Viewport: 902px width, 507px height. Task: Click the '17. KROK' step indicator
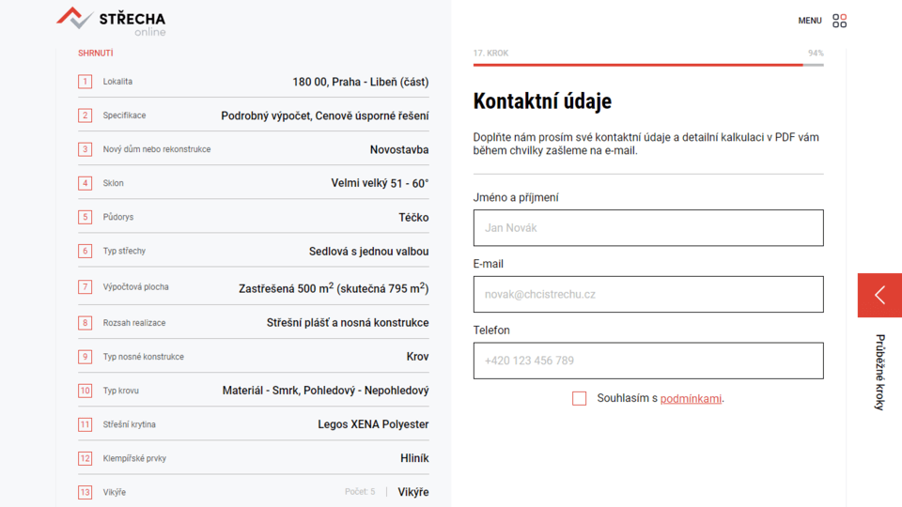490,53
